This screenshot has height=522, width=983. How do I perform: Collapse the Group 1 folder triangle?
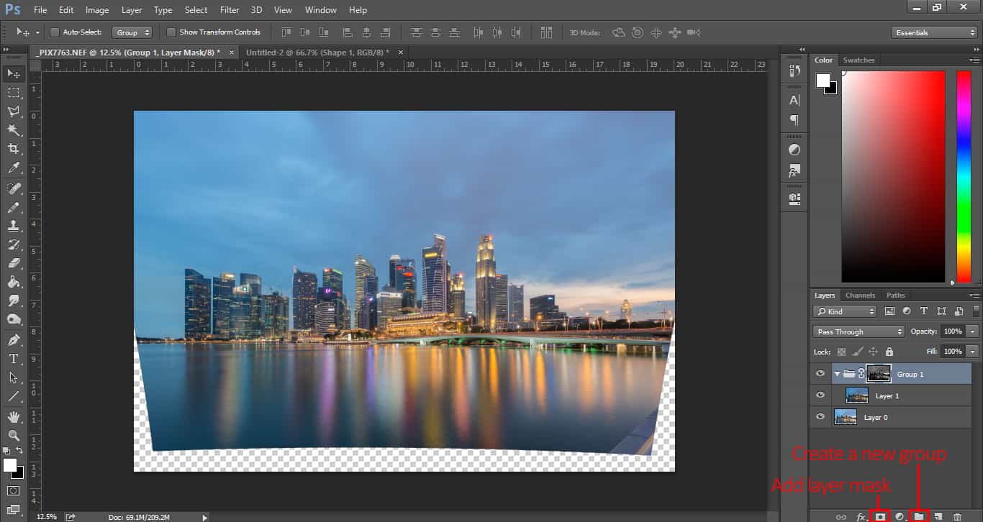point(838,373)
